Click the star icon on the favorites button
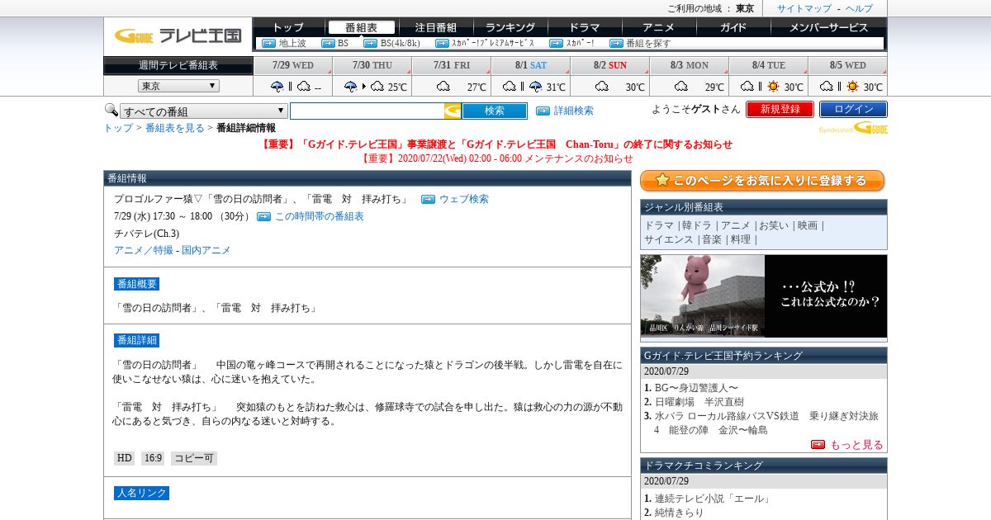991x520 pixels. point(662,180)
